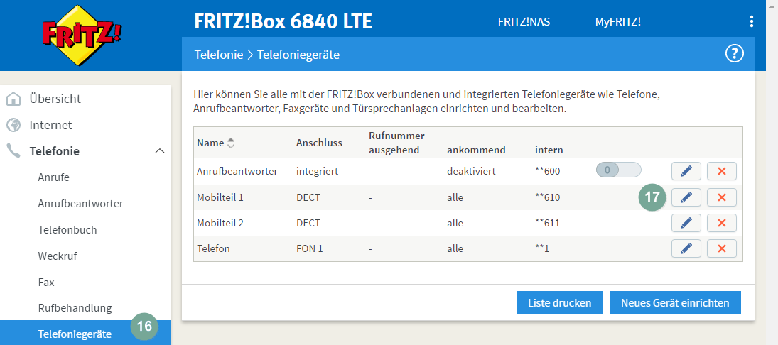This screenshot has height=345, width=778.
Task: Collapse the Telefonie menu section
Action: coord(160,151)
